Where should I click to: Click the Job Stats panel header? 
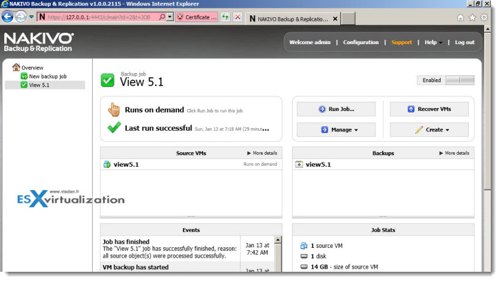[x=383, y=230]
